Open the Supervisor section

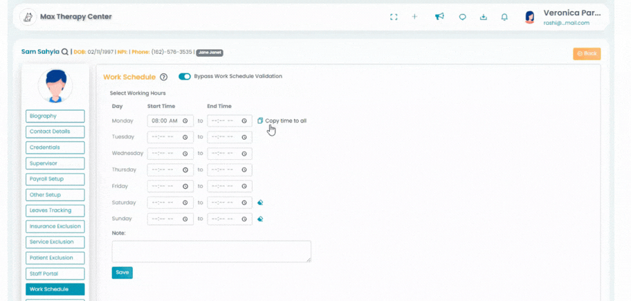55,163
